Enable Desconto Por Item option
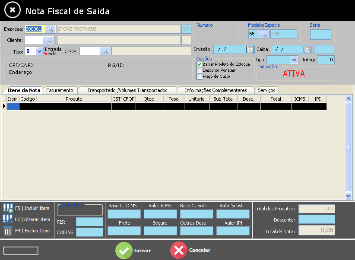Screen dimensions: 355x260 pos(199,70)
